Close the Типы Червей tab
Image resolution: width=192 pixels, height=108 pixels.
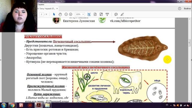(57, 9)
